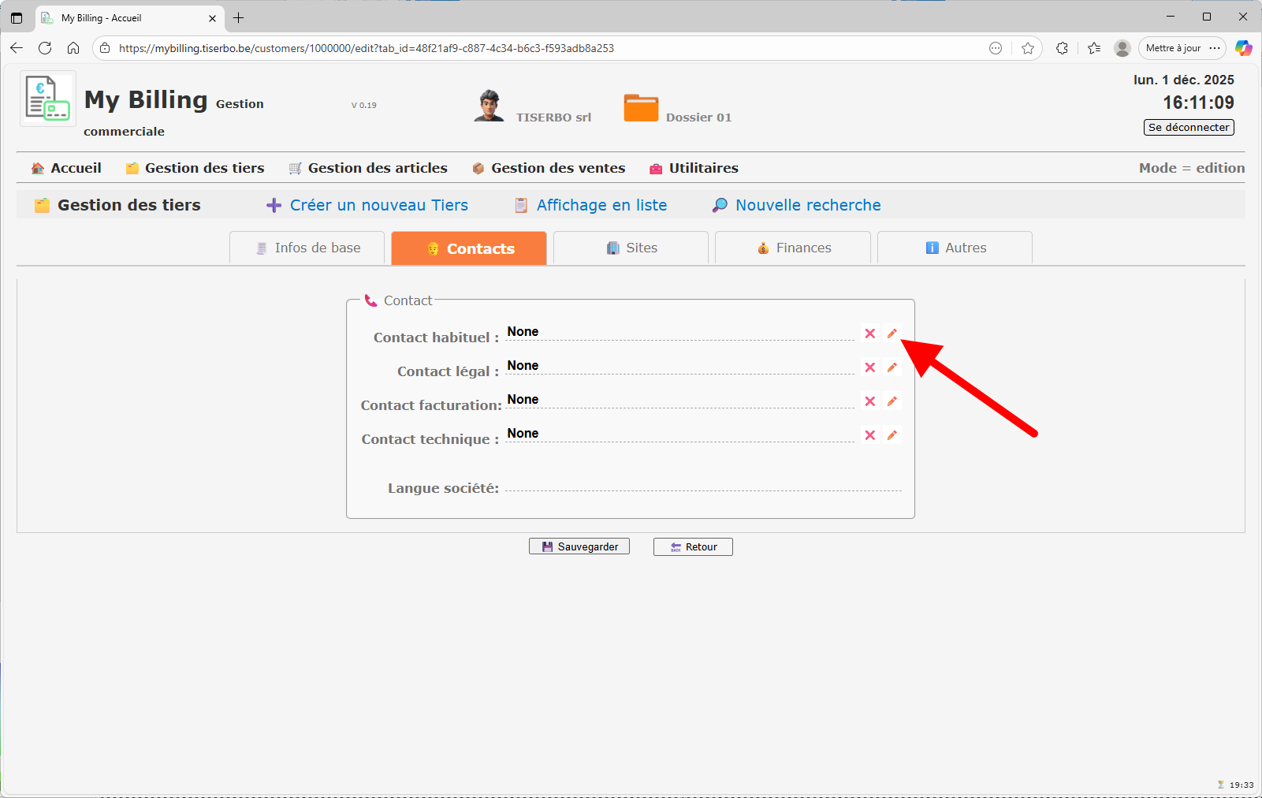Switch to the Infos de base tab
This screenshot has width=1262, height=798.
[x=307, y=248]
